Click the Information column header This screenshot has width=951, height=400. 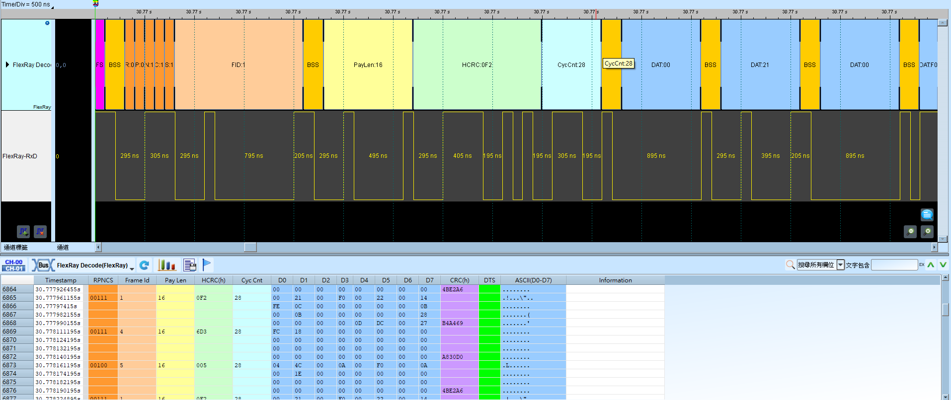coord(615,280)
